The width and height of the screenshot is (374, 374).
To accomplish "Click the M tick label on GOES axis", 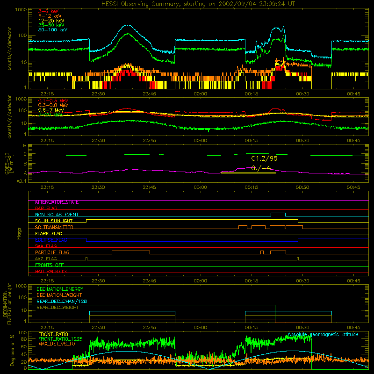I will (25, 146).
